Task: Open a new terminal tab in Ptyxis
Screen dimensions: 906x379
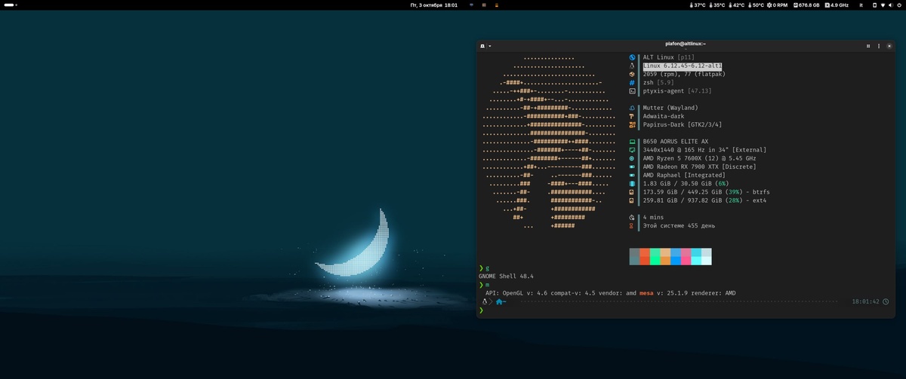Action: (482, 46)
